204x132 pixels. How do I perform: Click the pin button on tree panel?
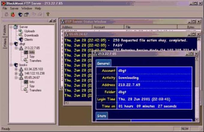click(50, 21)
